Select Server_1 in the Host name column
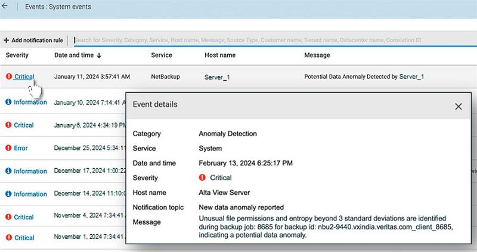 217,77
